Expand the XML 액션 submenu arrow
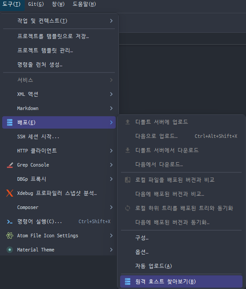Viewport: 246px width, 289px height. pos(111,94)
